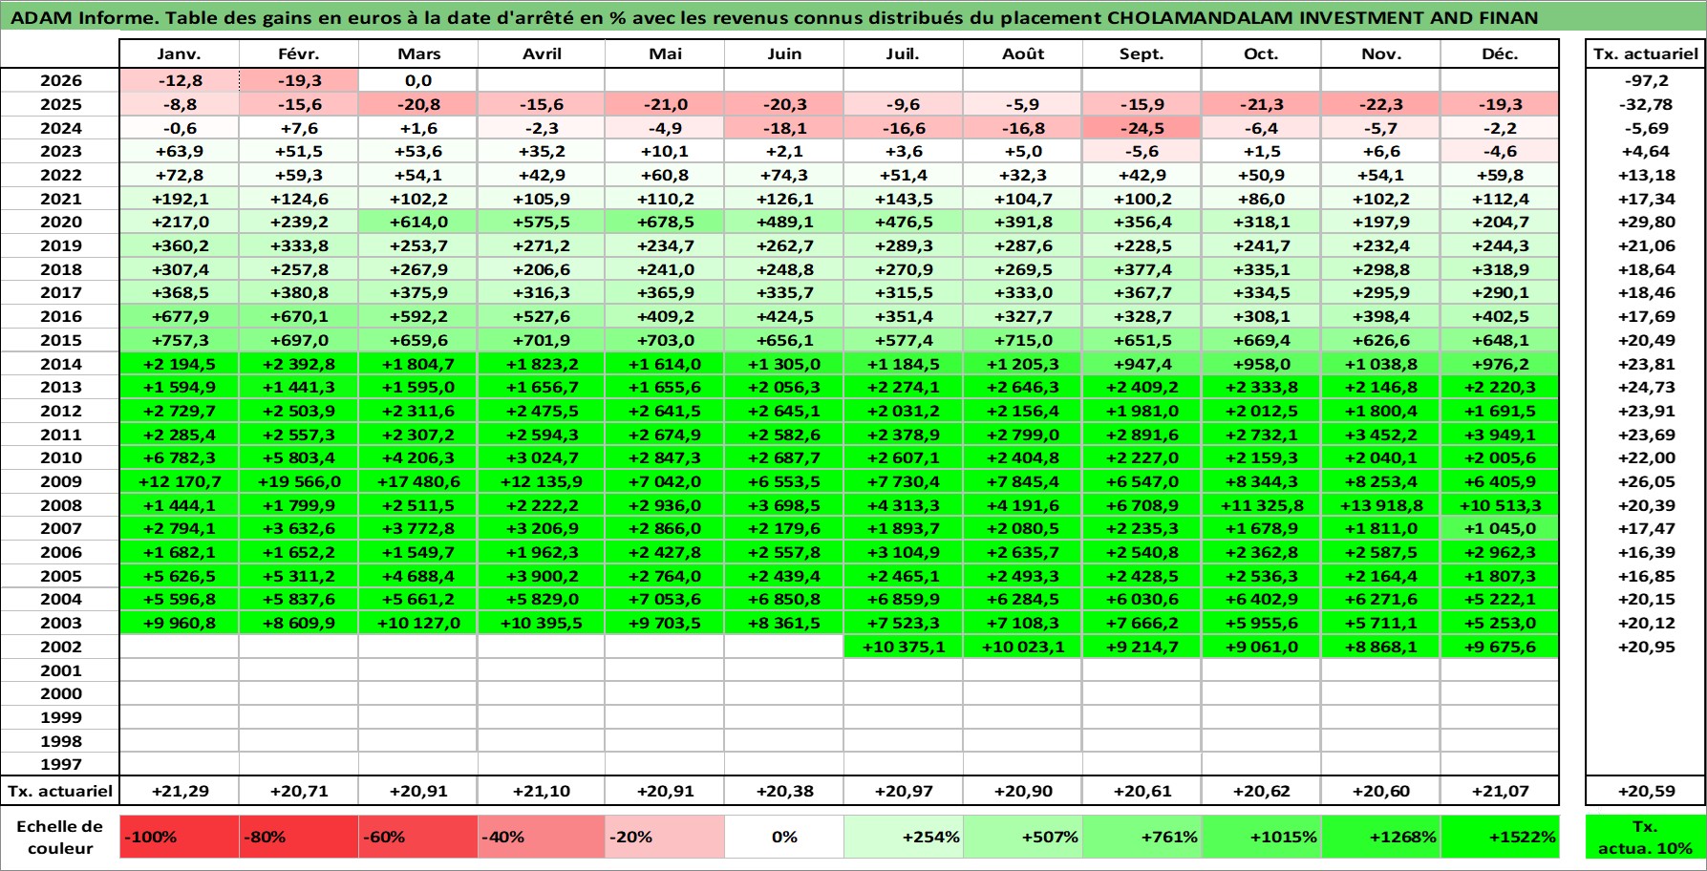Click the Tx. actuariel bottom row label

pyautogui.click(x=60, y=791)
